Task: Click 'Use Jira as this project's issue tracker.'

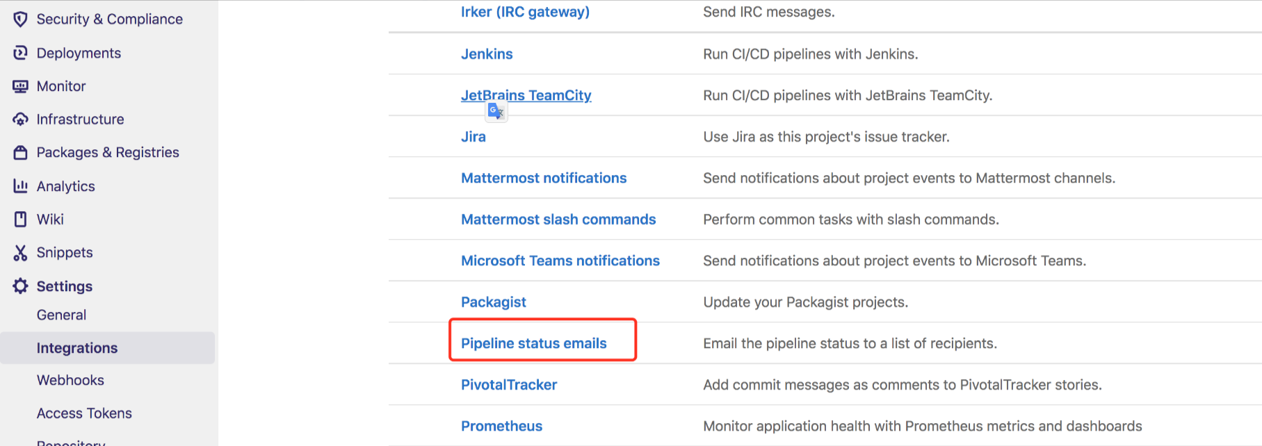Action: (x=826, y=137)
